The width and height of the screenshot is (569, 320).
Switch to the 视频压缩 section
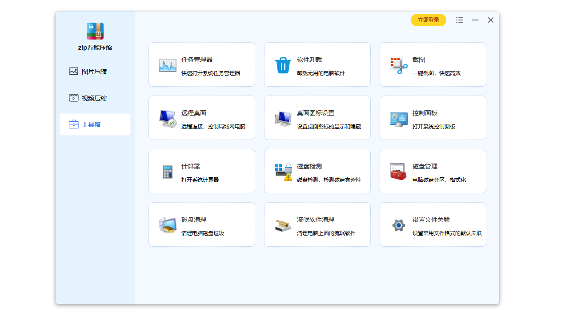(95, 98)
